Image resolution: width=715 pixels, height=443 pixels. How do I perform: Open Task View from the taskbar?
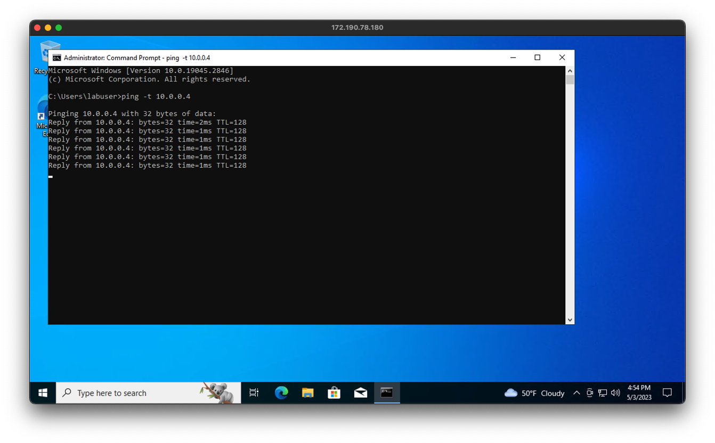[x=254, y=392]
